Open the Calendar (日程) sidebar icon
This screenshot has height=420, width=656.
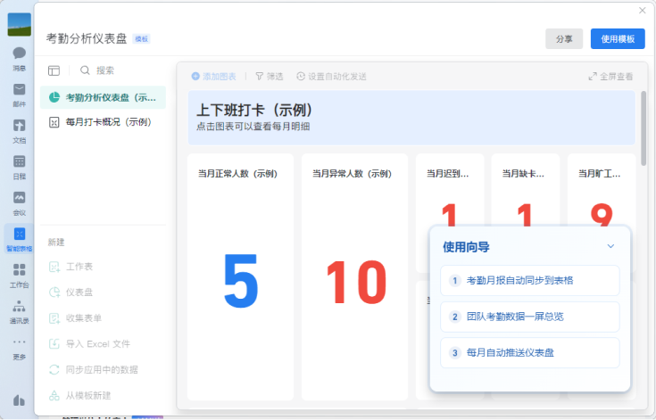pyautogui.click(x=20, y=167)
